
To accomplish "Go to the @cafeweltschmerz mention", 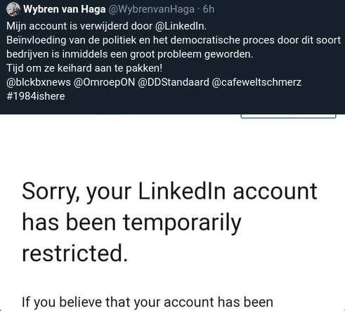I will pos(256,82).
